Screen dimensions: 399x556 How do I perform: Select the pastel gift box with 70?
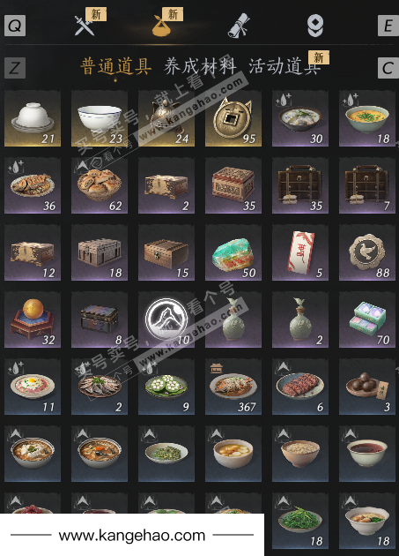click(x=367, y=319)
